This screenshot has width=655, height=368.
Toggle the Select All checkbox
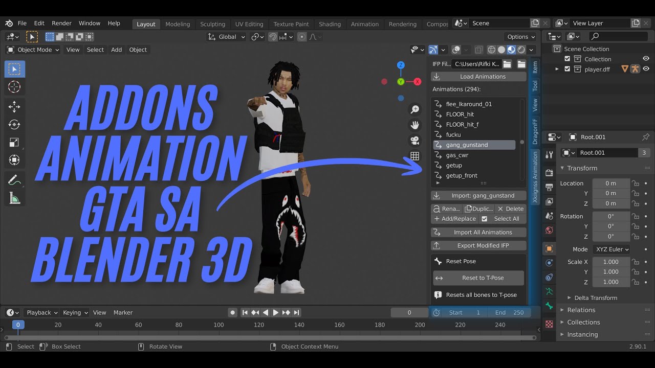point(485,219)
